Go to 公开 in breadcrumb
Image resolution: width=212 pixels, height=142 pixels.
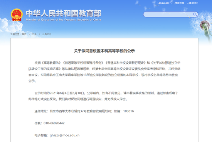tap(34, 34)
